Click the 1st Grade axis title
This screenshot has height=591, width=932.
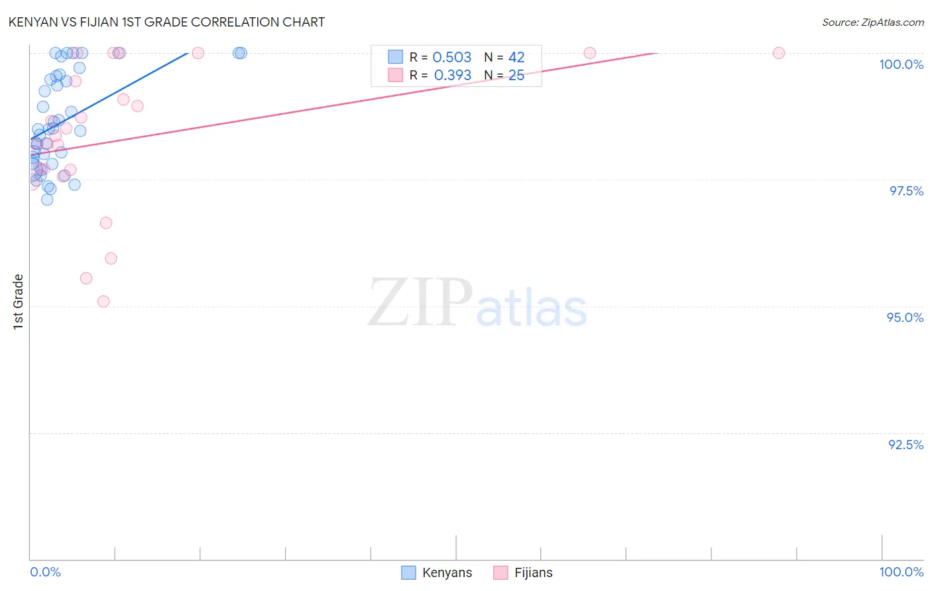pyautogui.click(x=19, y=301)
